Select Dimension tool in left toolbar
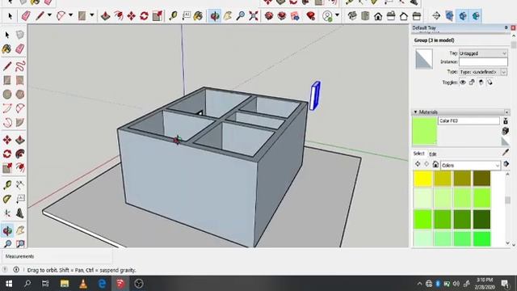 [x=19, y=185]
